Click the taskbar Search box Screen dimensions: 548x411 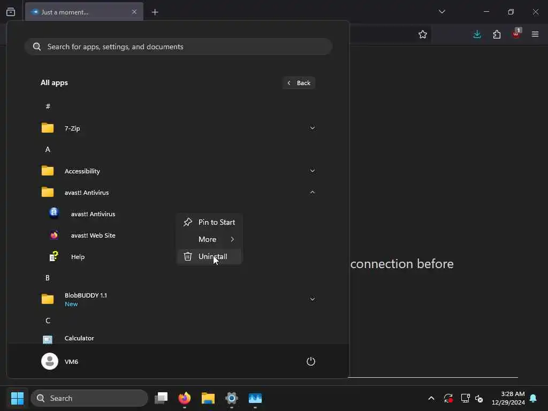point(89,398)
